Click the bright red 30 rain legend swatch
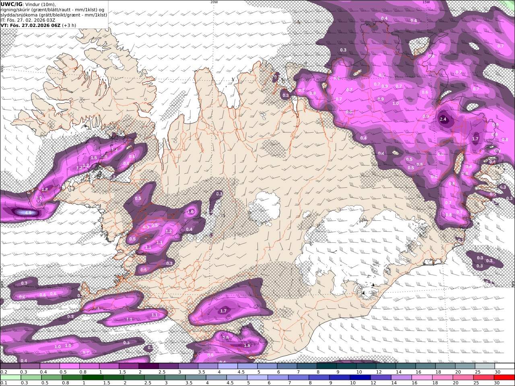The width and height of the screenshot is (515, 386). click(504, 378)
